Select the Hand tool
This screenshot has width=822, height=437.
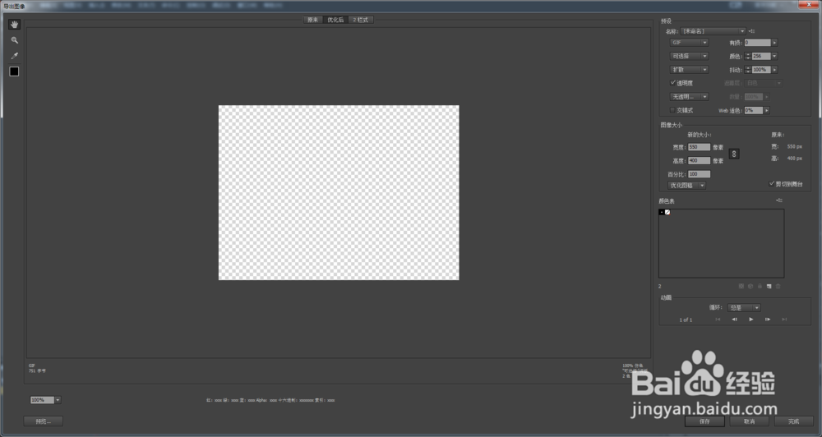point(14,24)
